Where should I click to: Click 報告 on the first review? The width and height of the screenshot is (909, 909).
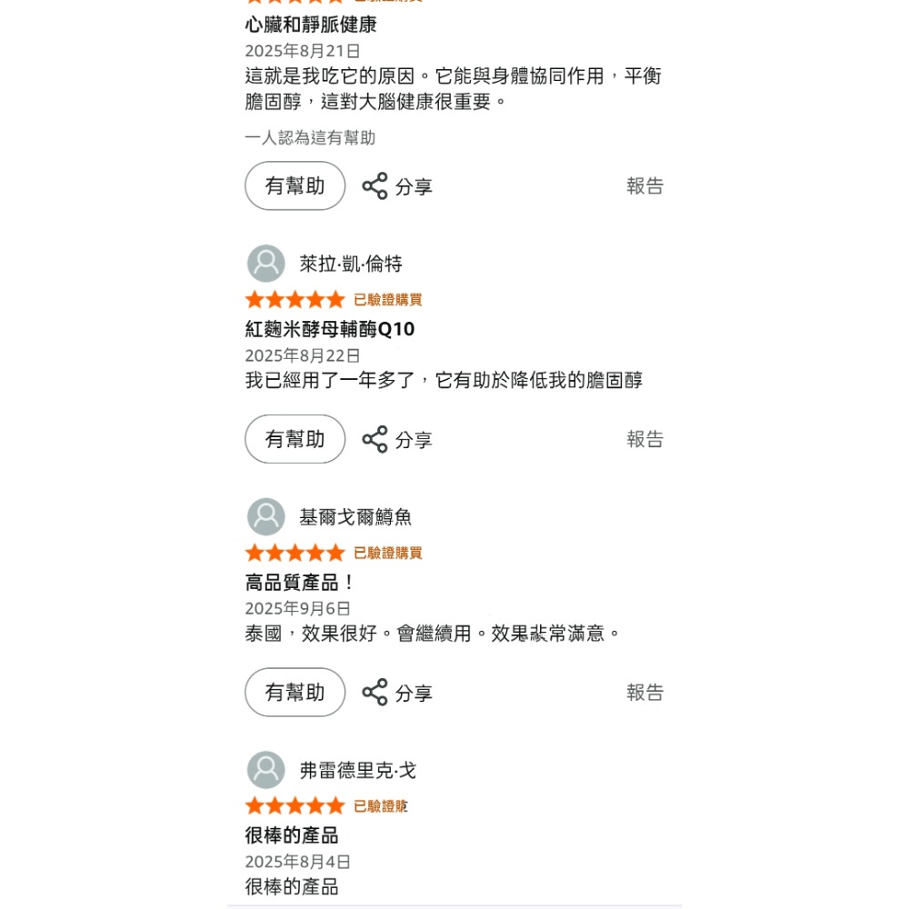[x=645, y=185]
